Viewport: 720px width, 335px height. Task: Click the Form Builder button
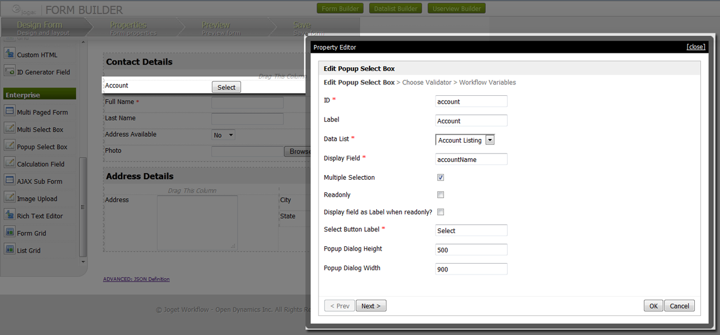340,8
